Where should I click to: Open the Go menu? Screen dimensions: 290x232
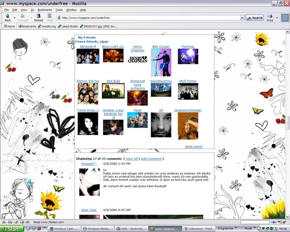click(x=32, y=10)
